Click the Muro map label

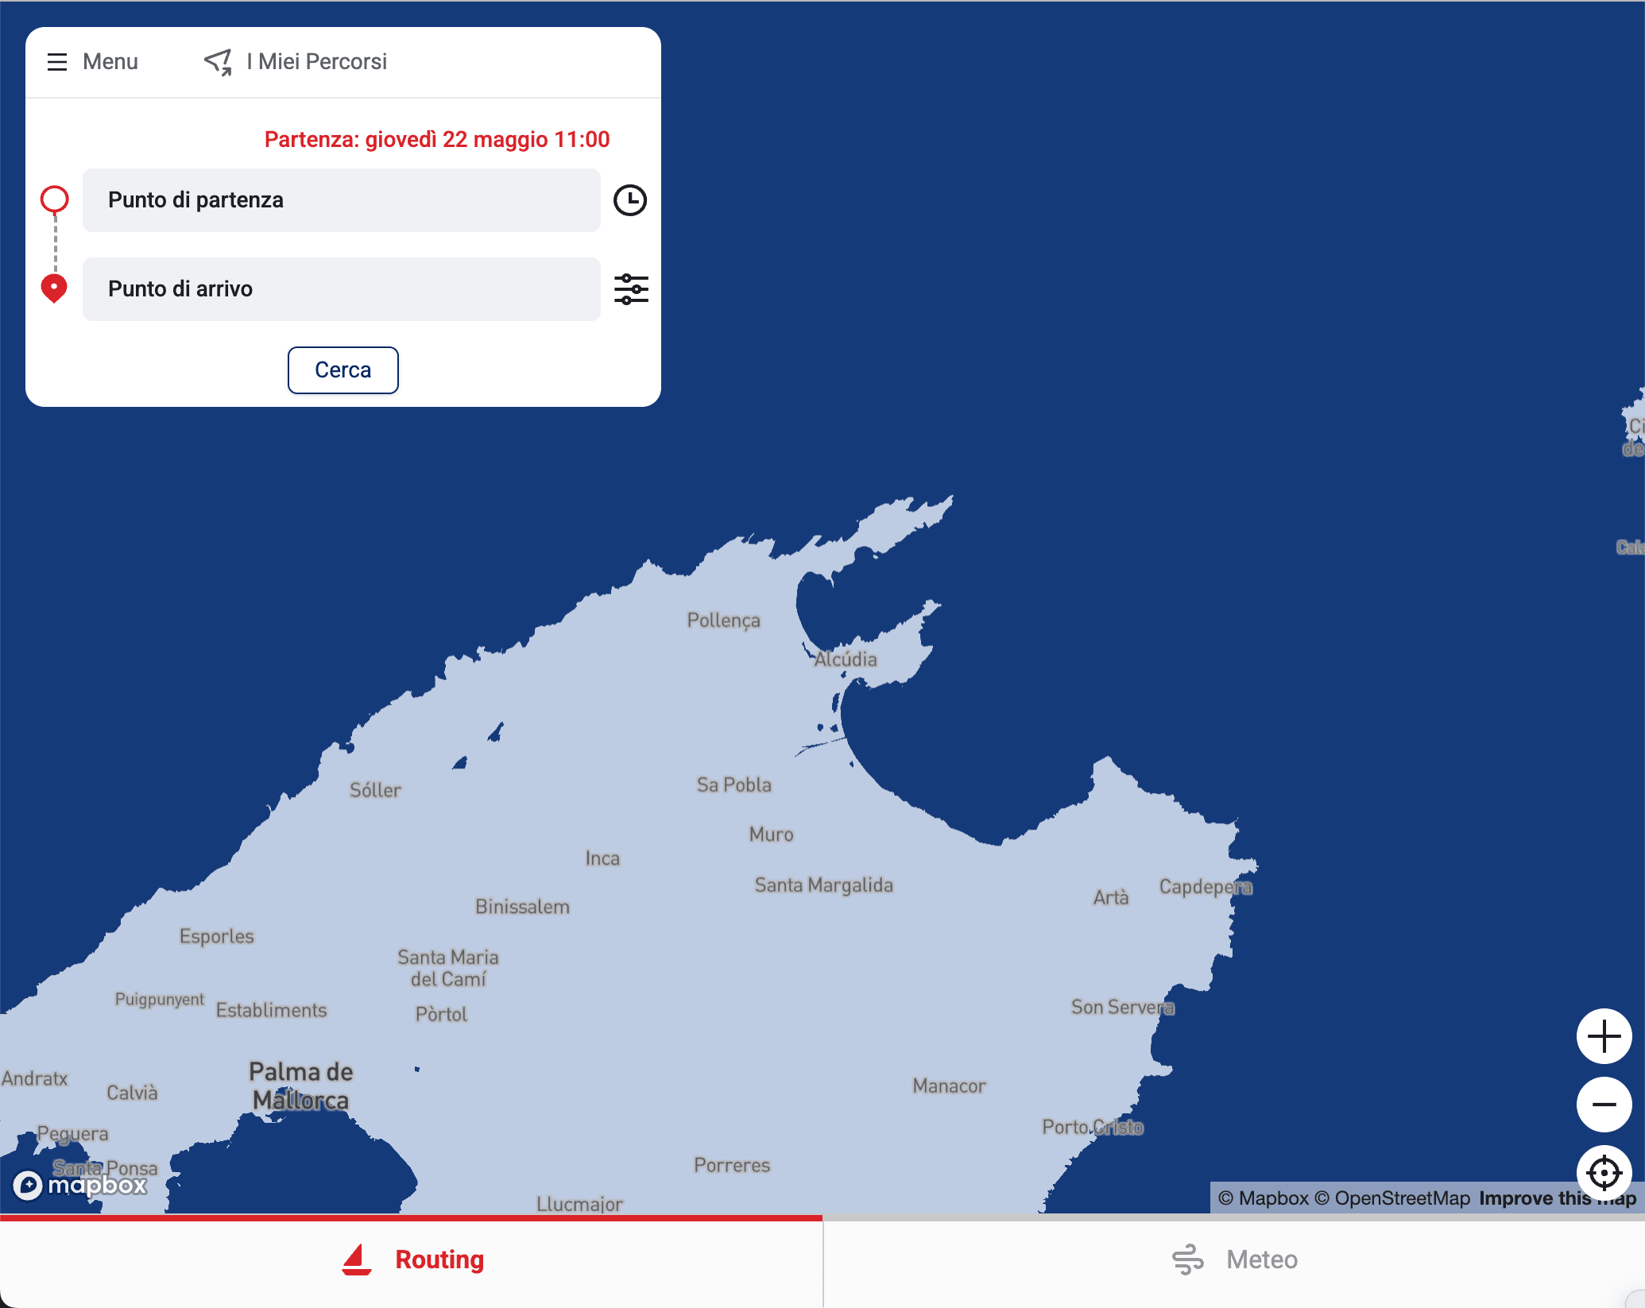tap(771, 835)
